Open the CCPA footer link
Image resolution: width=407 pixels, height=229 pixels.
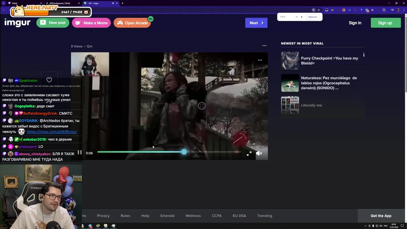(217, 216)
